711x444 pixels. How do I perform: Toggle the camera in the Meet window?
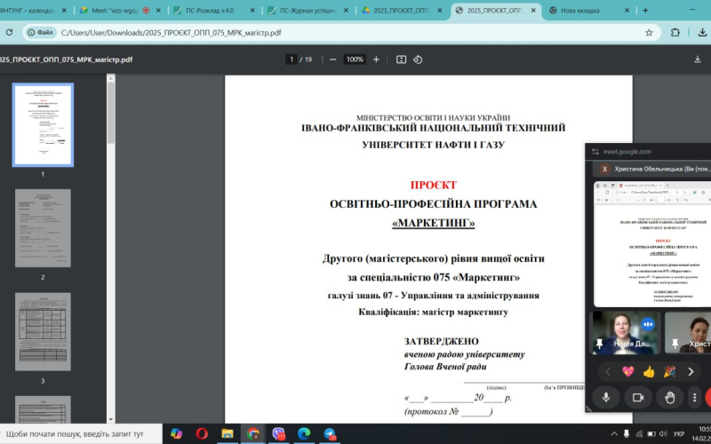click(x=638, y=397)
